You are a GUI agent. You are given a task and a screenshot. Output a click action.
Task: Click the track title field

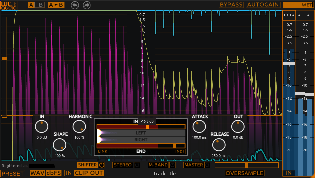click(x=165, y=174)
